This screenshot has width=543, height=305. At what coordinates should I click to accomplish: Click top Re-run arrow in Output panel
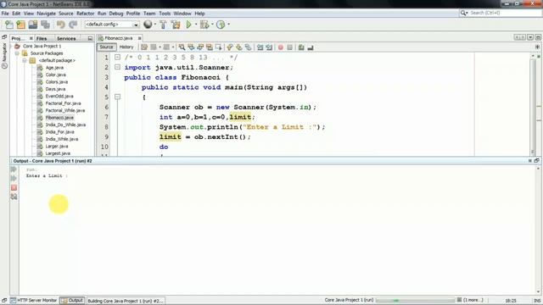[14, 169]
